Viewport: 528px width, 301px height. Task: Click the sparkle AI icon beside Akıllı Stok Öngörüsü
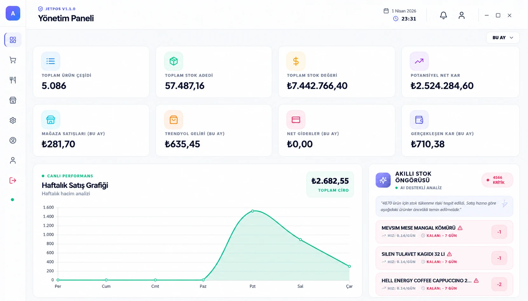[x=383, y=180]
